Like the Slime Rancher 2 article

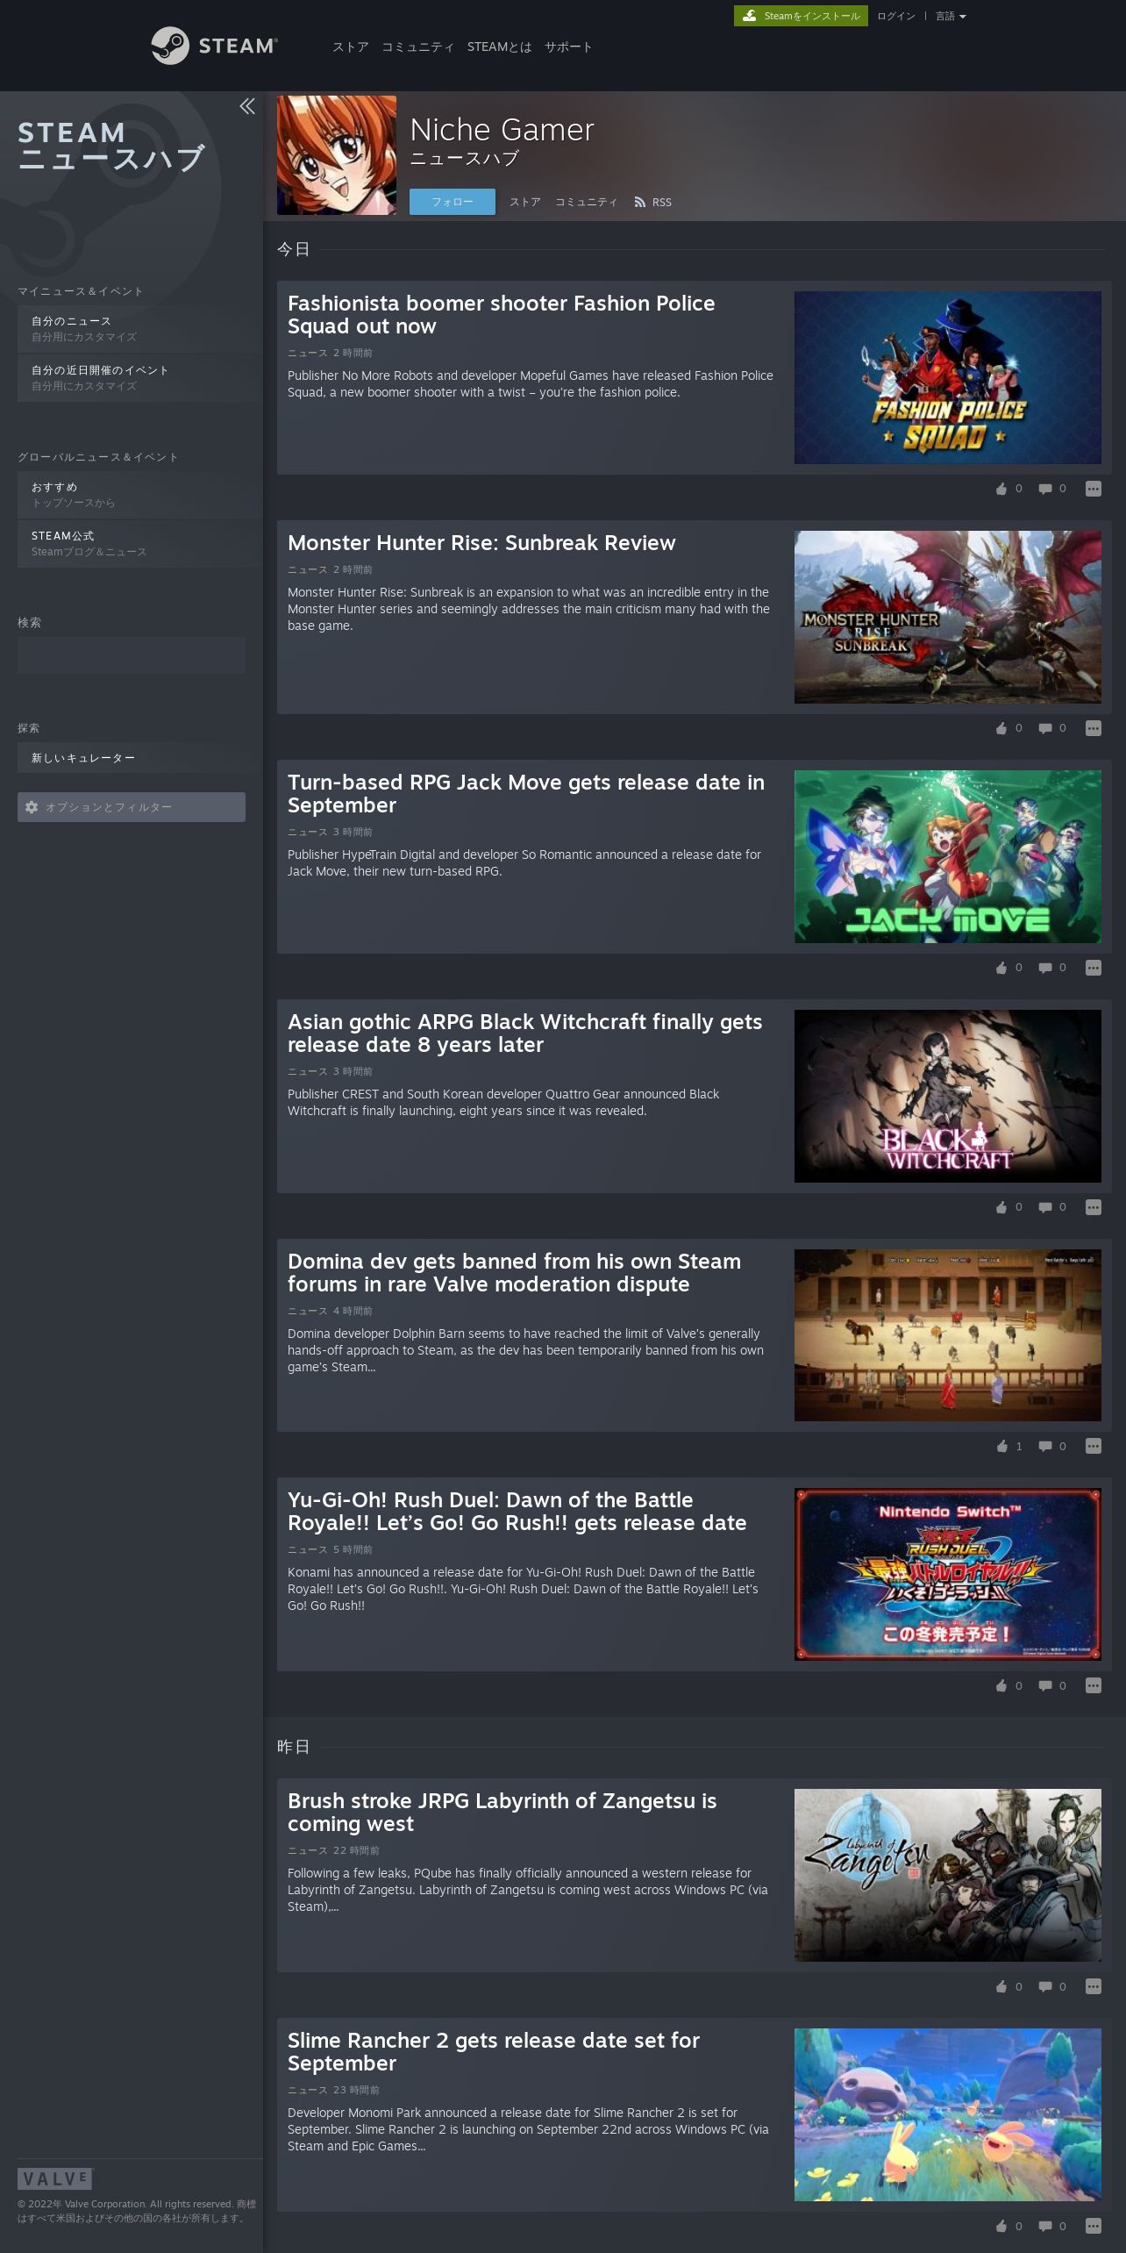(x=1001, y=2226)
